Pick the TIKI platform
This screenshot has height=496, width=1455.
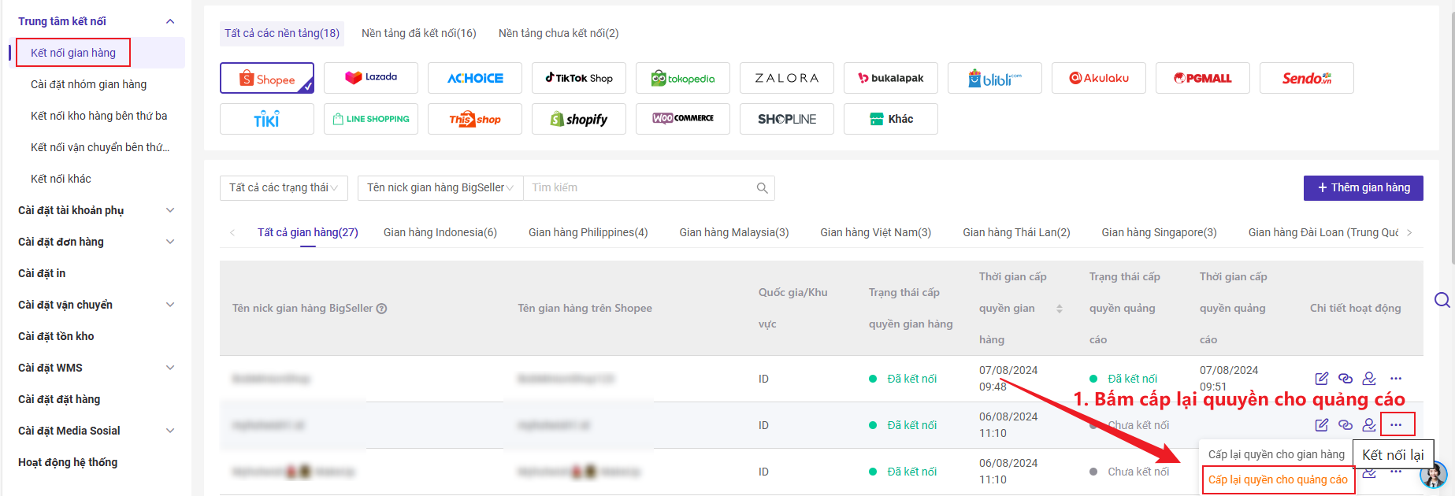pos(267,119)
